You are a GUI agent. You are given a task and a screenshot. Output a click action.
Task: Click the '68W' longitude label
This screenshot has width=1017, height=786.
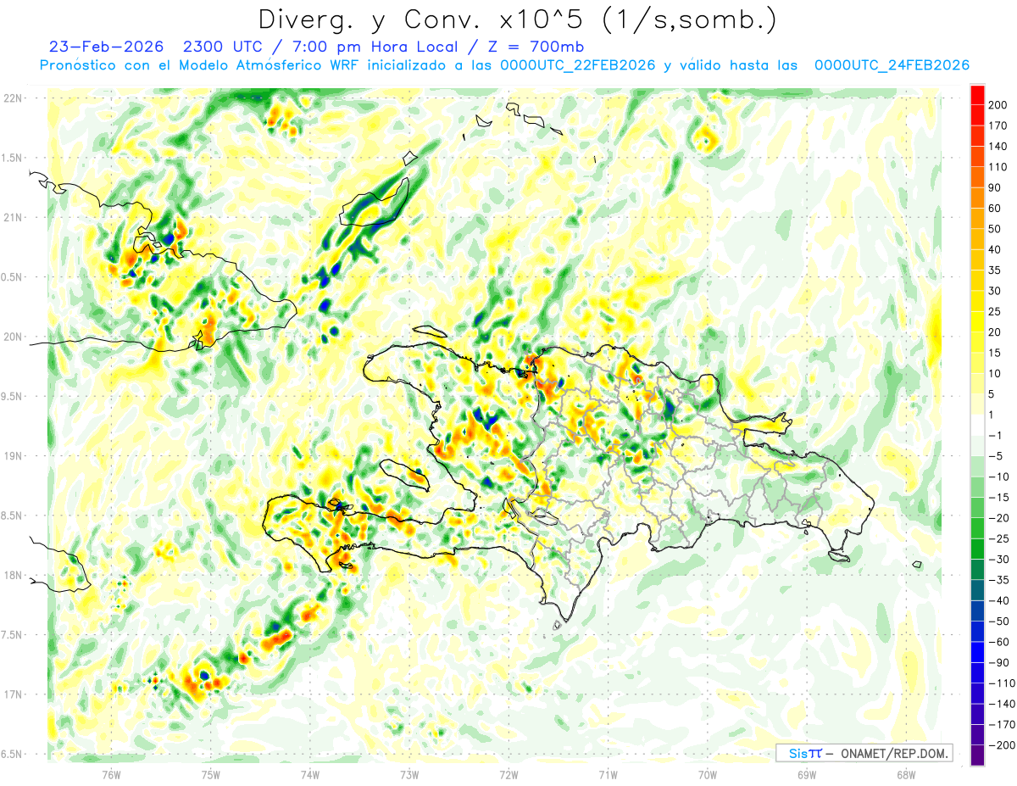coord(906,775)
